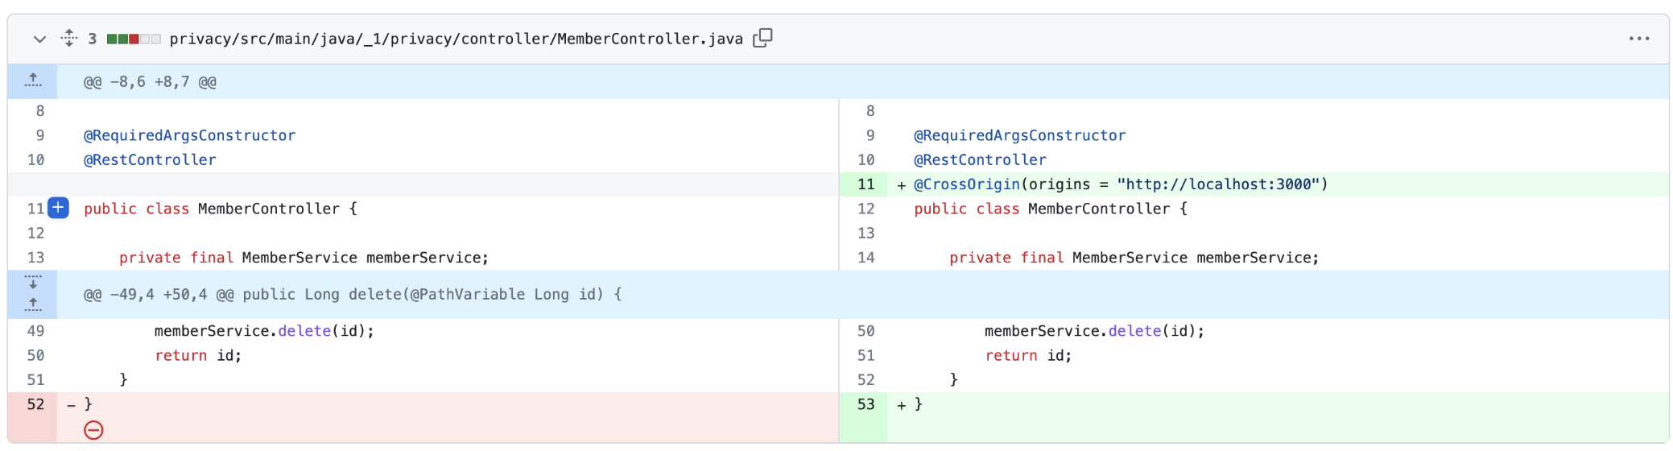Click right line number 51 return id
Screen dimensions: 1673x451
(x=865, y=355)
